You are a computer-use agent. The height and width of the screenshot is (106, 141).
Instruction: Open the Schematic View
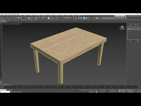pyautogui.click(x=89, y=18)
